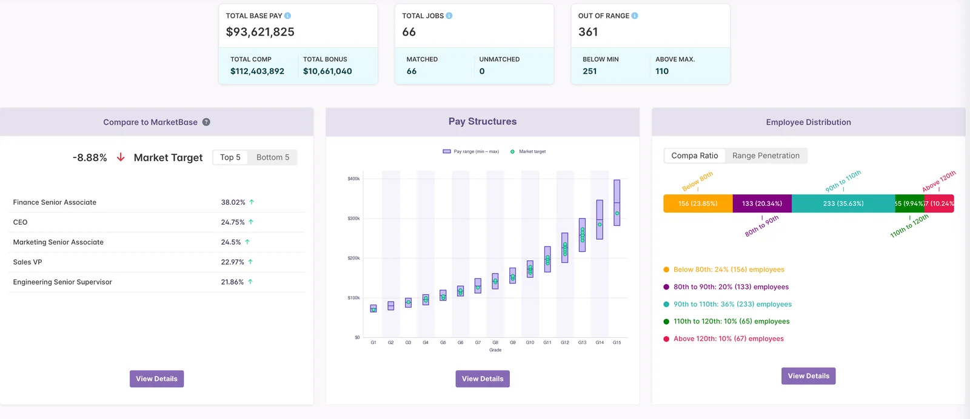This screenshot has height=419, width=970.
Task: Open help icon next to Compare to MarketBase
Action: (x=206, y=122)
